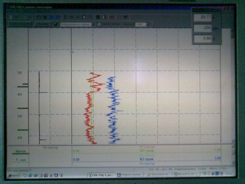The height and width of the screenshot is (184, 245).
Task: Open the depth display mode dropdown
Action: pos(78,24)
